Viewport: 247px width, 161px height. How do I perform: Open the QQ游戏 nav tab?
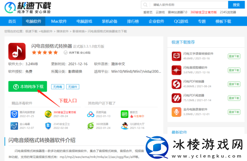[181, 21]
